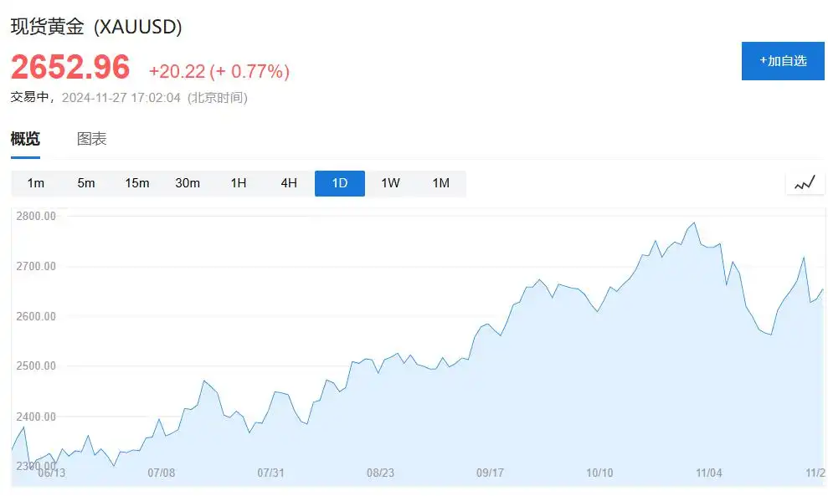Click the 10/10 date label on axis

(x=599, y=473)
